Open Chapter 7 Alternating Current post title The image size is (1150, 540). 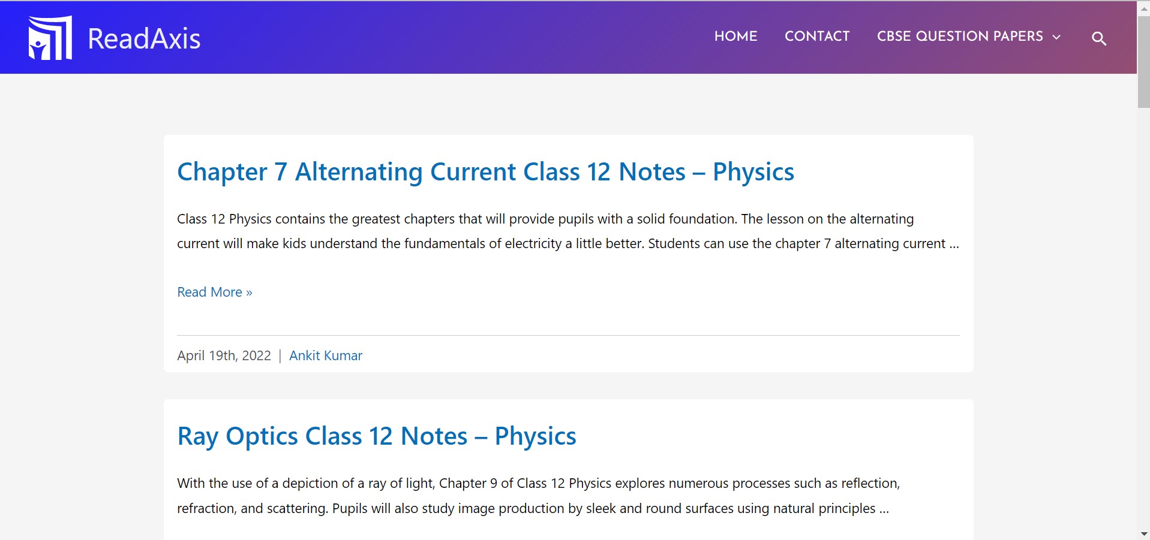pyautogui.click(x=485, y=172)
